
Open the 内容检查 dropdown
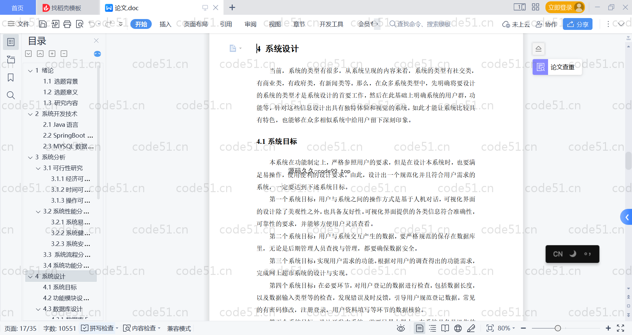point(159,328)
